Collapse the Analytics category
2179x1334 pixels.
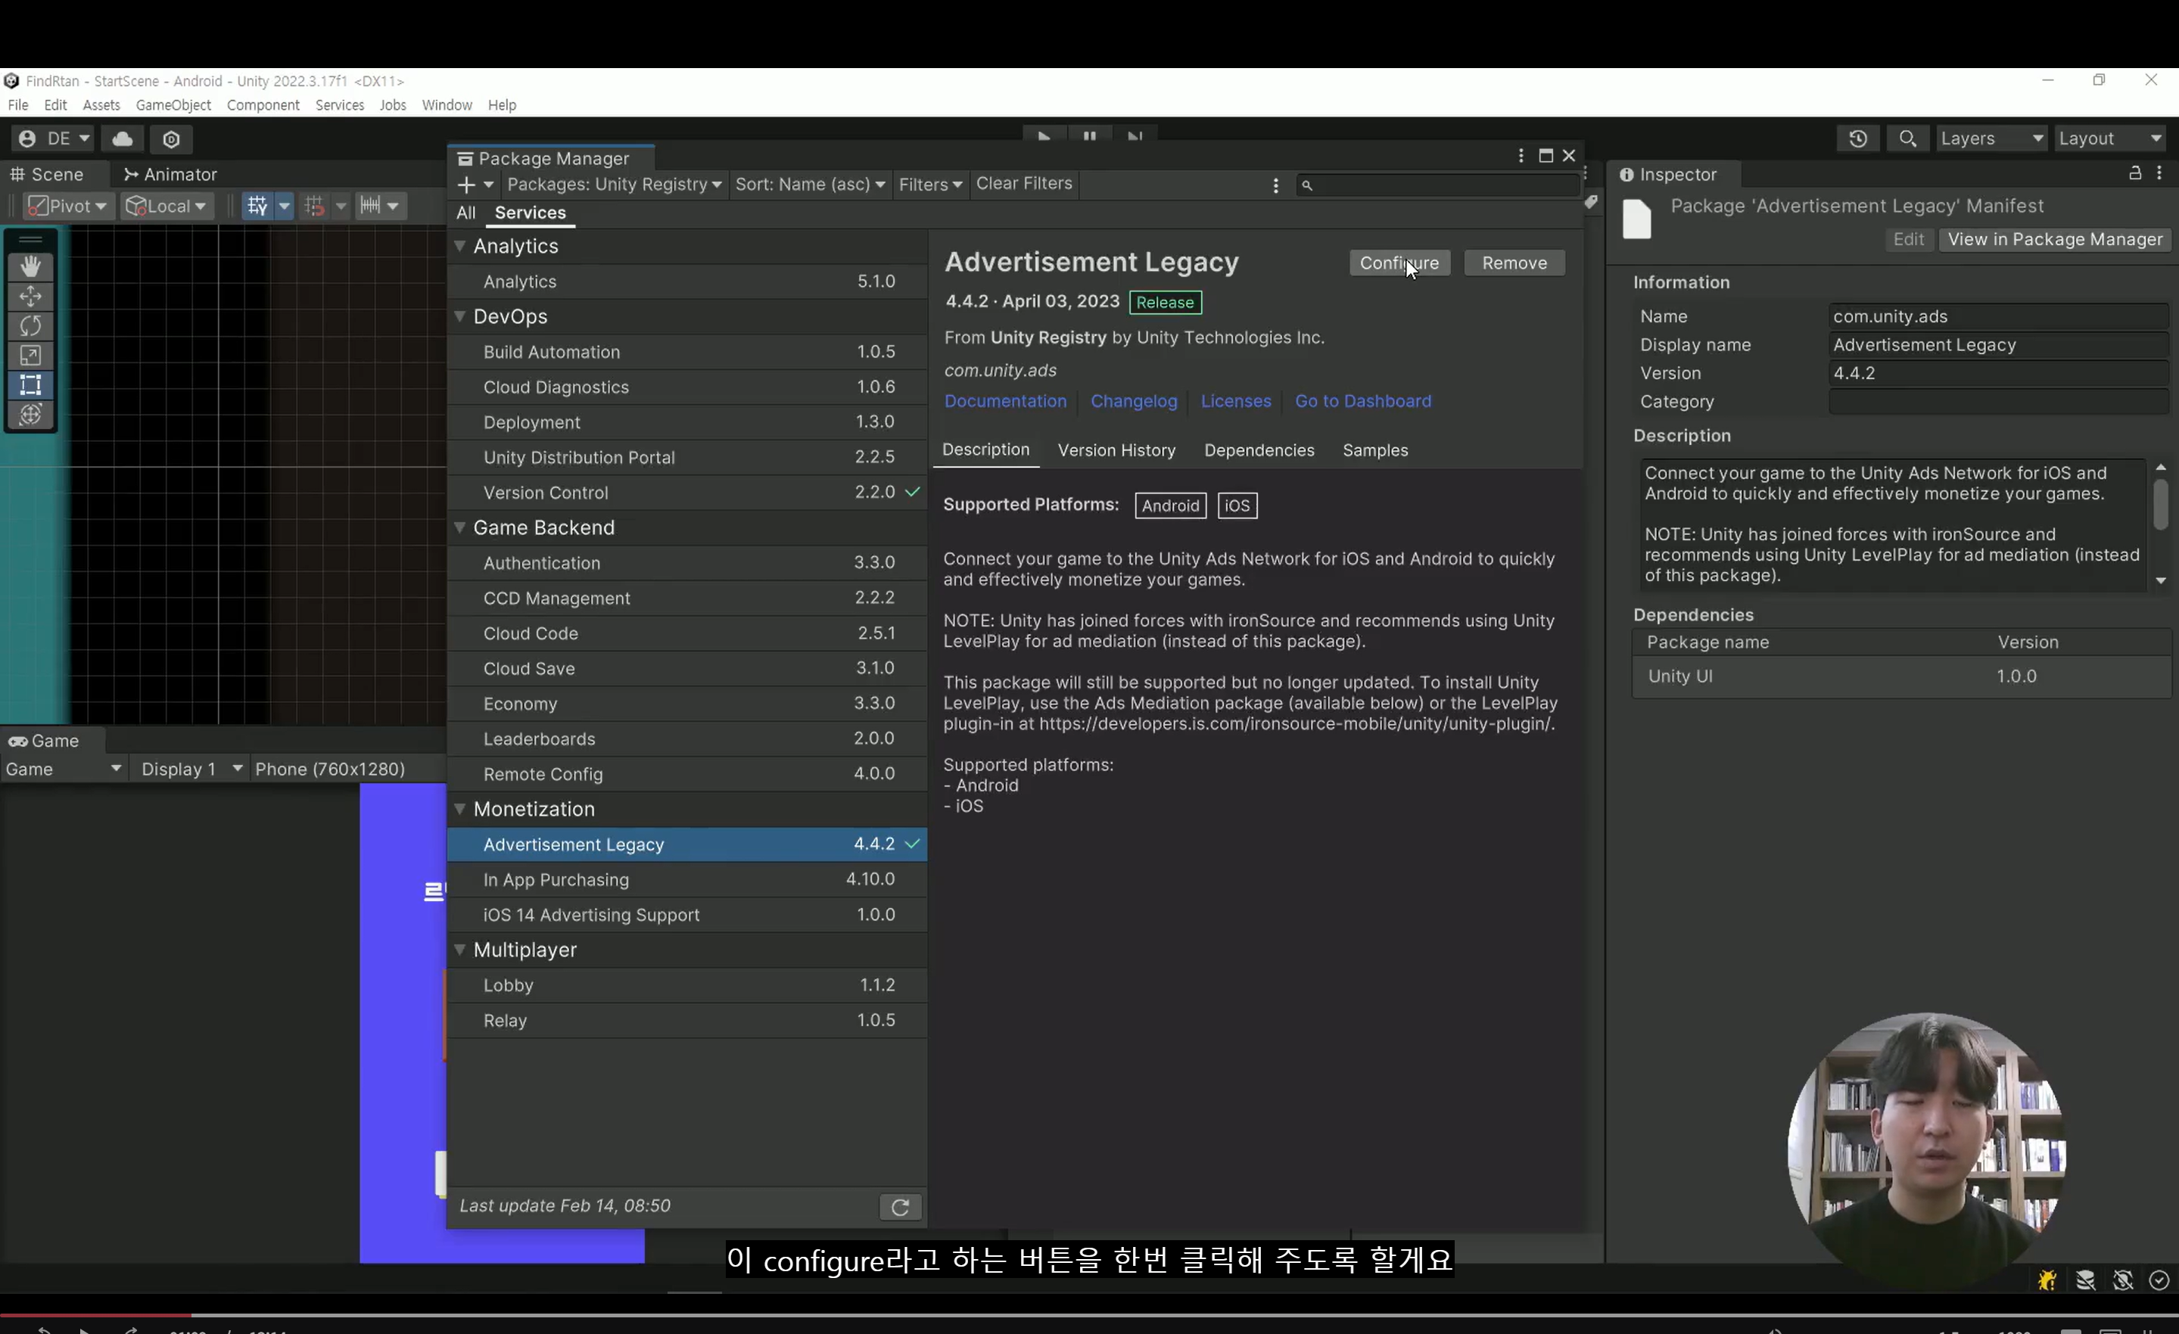(x=460, y=246)
